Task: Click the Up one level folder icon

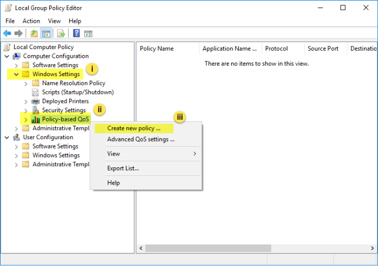Action: [x=33, y=33]
